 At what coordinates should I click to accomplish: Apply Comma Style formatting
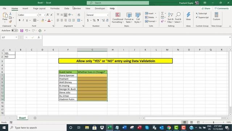(98, 20)
